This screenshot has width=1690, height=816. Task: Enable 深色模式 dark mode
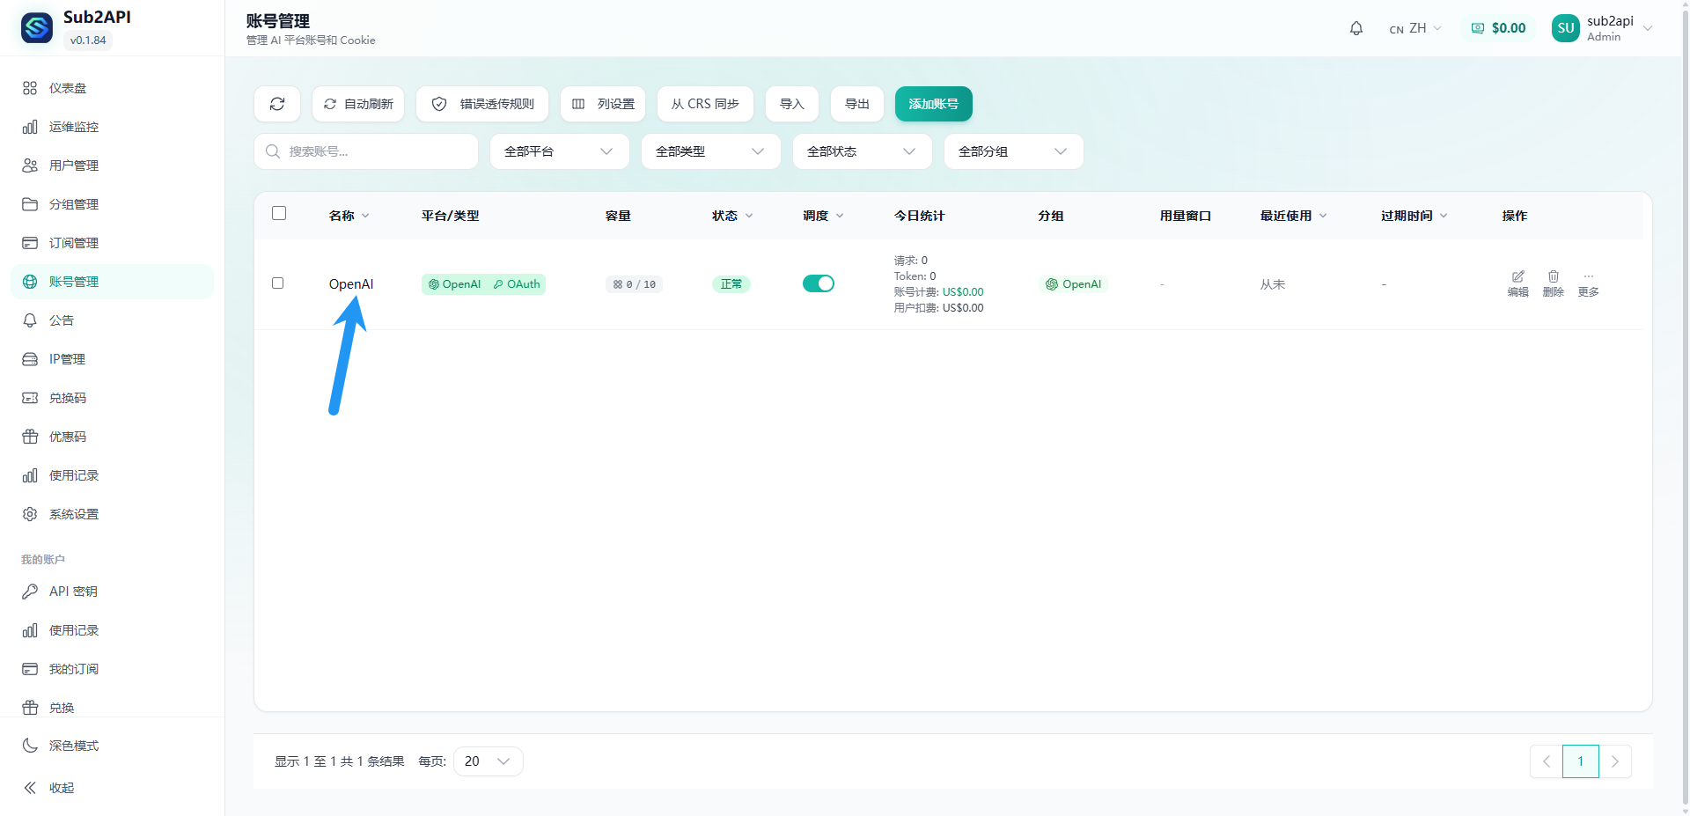(74, 745)
